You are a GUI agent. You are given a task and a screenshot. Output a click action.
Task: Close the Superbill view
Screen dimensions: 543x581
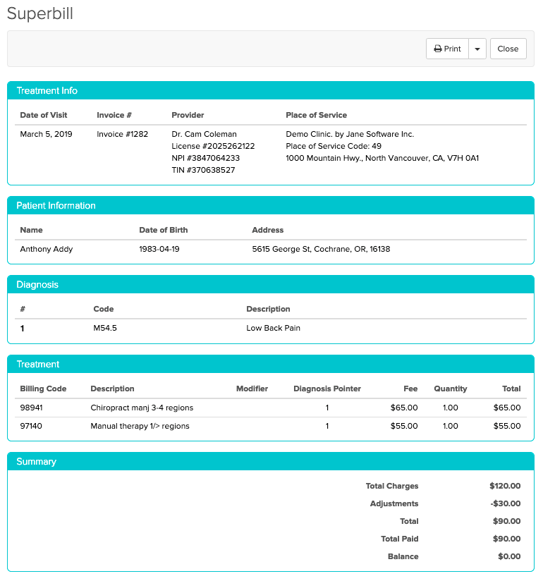(x=508, y=49)
